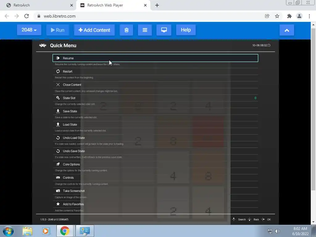Click the volume speaker tray icon
This screenshot has height=237, width=316.
pyautogui.click(x=277, y=231)
